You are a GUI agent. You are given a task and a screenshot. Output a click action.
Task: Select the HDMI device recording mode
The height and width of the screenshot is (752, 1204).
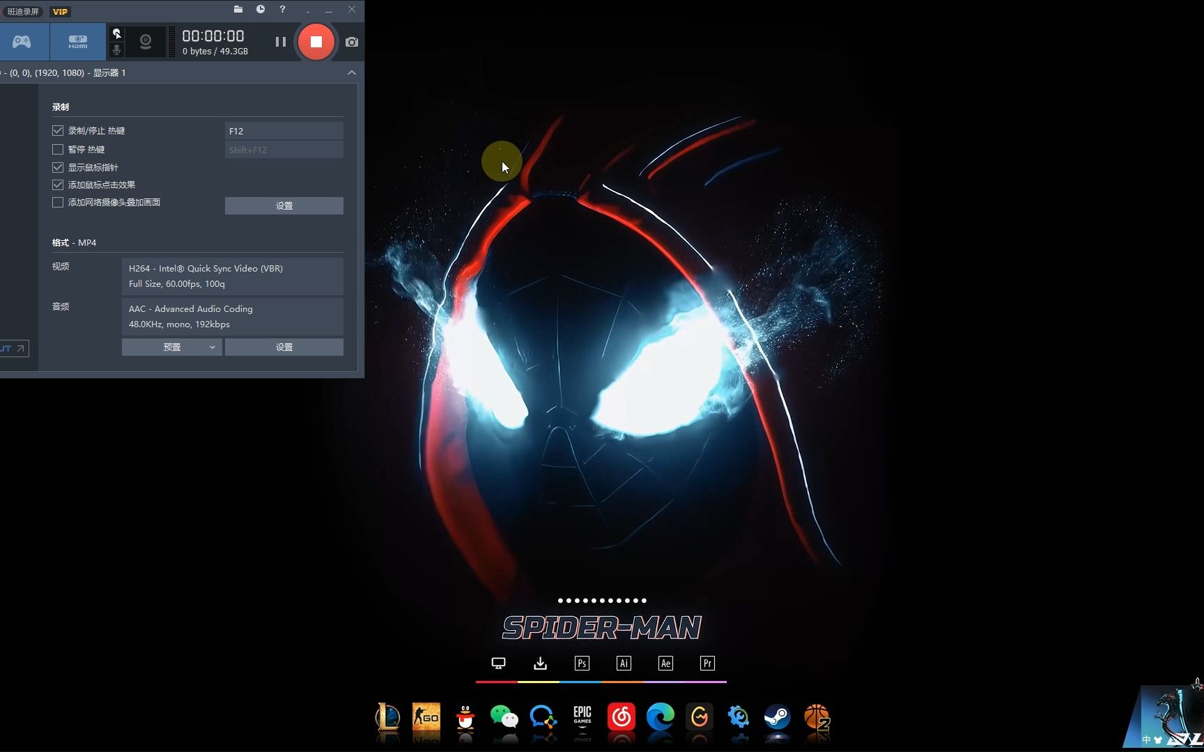point(78,42)
